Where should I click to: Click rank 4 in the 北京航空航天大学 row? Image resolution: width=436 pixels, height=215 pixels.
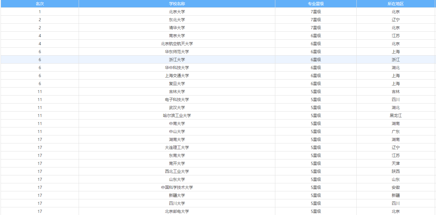tap(40, 44)
